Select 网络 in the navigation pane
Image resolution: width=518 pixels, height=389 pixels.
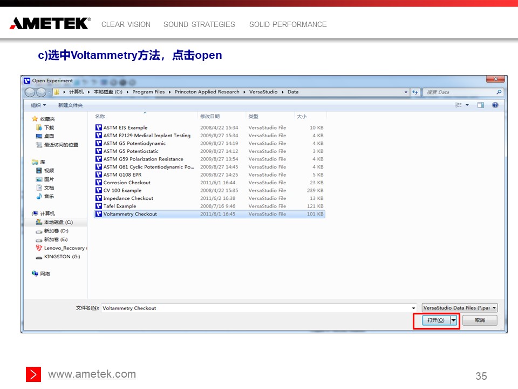41,273
